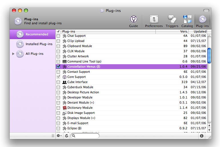Uncheck the Constellation Menus checkbox
220x147 pixels.
coord(58,67)
